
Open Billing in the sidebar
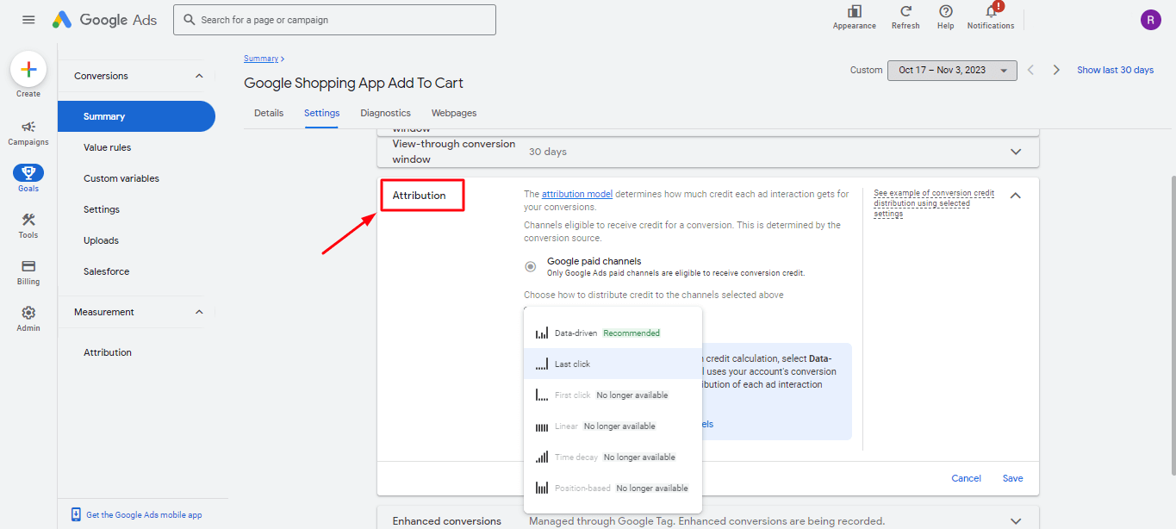click(x=28, y=271)
